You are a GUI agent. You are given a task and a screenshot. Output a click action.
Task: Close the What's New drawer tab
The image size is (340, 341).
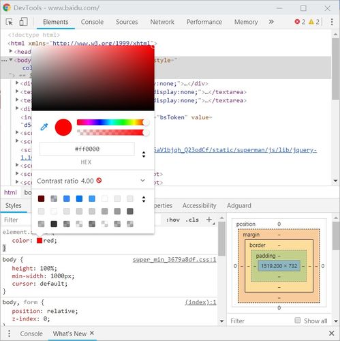tap(92, 333)
